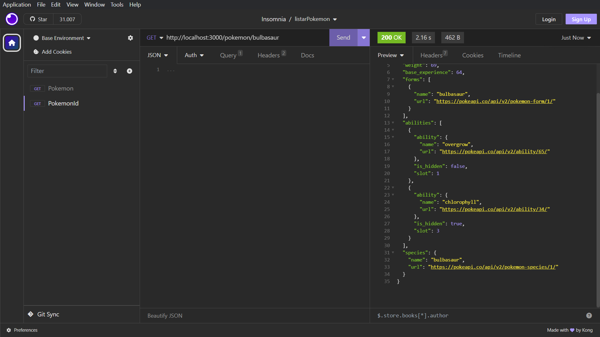
Task: Switch to the Docs tab
Action: (307, 55)
